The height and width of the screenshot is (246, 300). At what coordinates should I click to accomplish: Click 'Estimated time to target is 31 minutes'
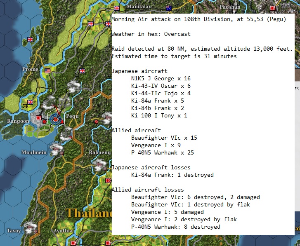pyautogui.click(x=174, y=56)
